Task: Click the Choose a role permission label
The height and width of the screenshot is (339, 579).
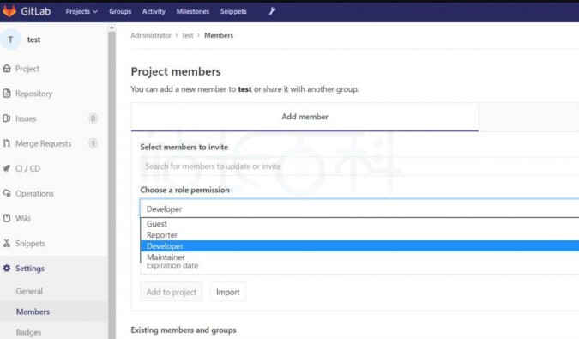Action: tap(184, 190)
